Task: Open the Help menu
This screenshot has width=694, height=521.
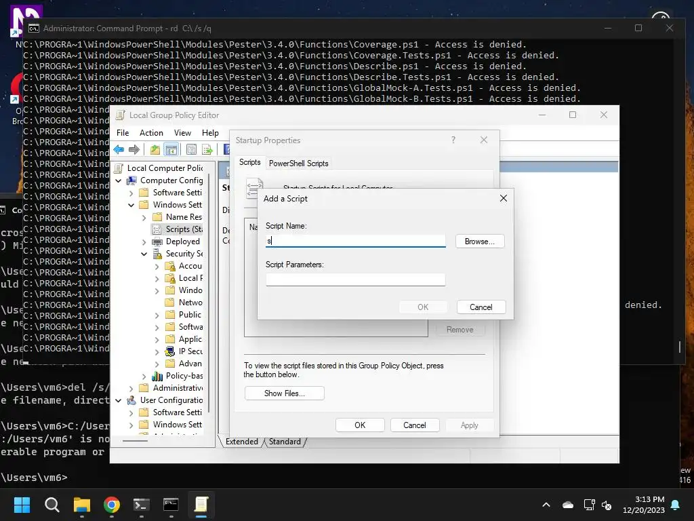Action: 210,133
